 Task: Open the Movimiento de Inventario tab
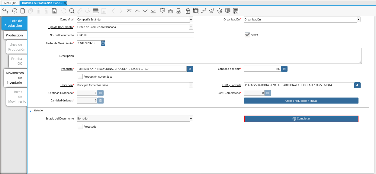click(x=14, y=78)
